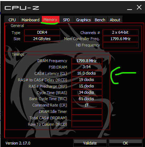Go to the About tab
This screenshot has width=145, height=147.
(x=115, y=20)
